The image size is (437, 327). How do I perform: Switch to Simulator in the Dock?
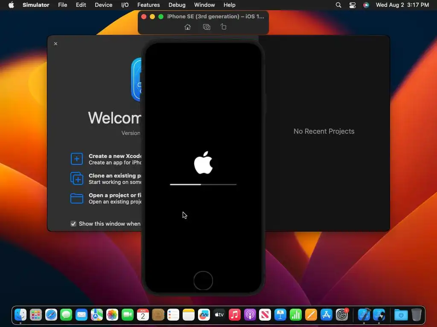click(x=379, y=315)
